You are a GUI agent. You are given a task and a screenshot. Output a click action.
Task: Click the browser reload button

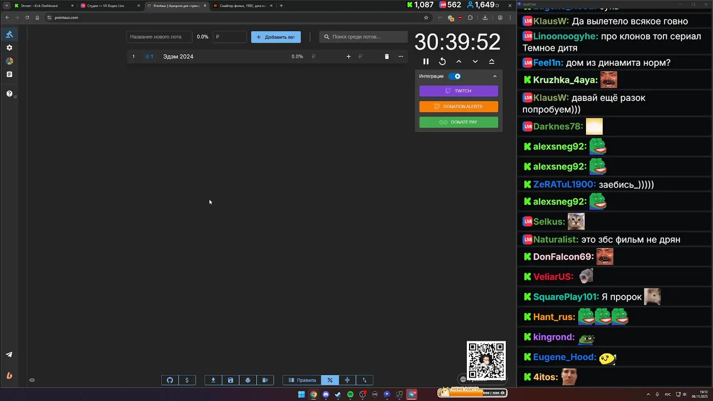[27, 17]
